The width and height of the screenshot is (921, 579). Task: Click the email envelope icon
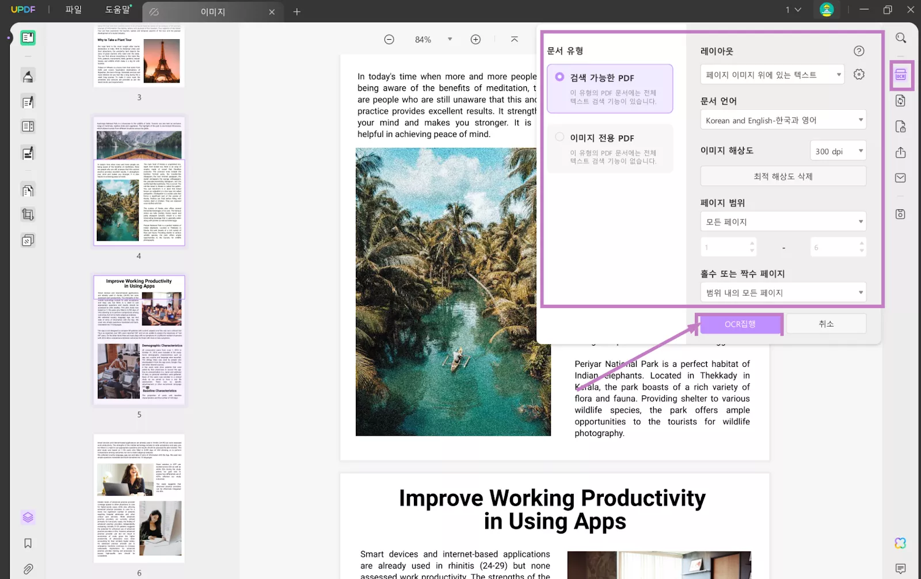pos(901,178)
